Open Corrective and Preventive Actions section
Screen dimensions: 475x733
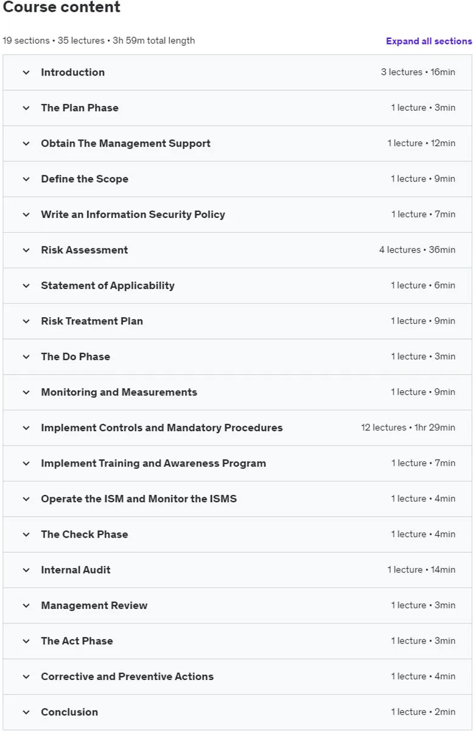click(237, 676)
